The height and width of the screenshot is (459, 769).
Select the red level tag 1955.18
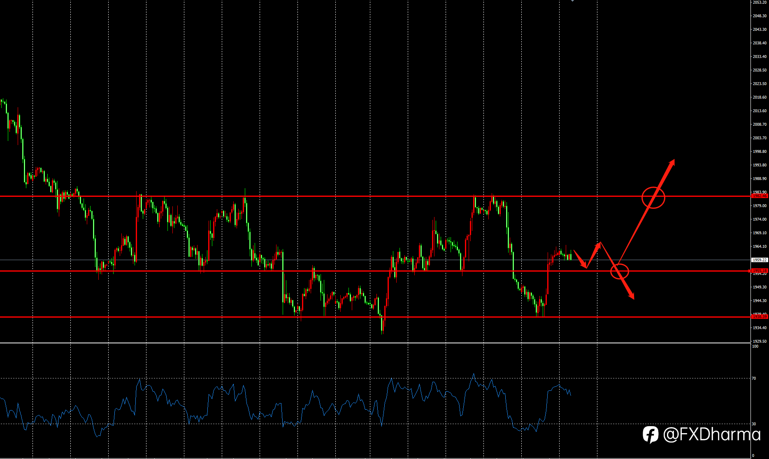760,271
